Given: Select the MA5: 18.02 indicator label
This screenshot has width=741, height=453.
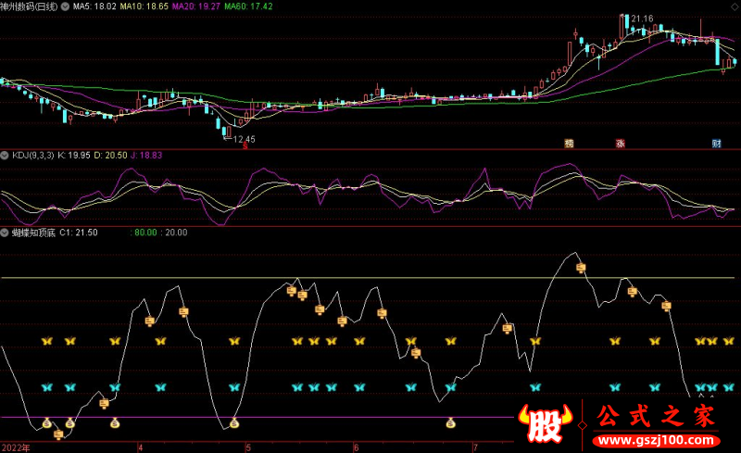Looking at the screenshot, I should pos(94,6).
